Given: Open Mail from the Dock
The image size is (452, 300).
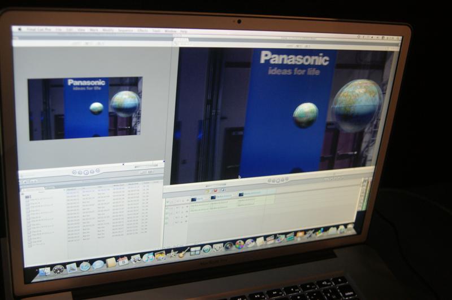Looking at the screenshot, I should pos(72,268).
